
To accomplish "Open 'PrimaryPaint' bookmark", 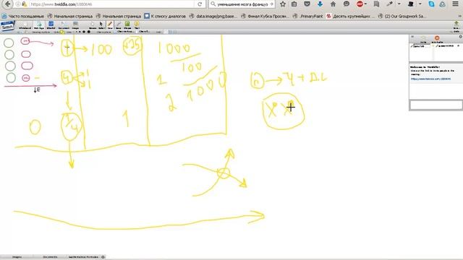I will [308, 16].
